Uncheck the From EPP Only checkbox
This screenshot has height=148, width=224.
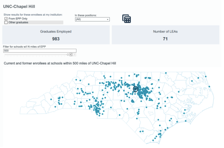[6, 19]
